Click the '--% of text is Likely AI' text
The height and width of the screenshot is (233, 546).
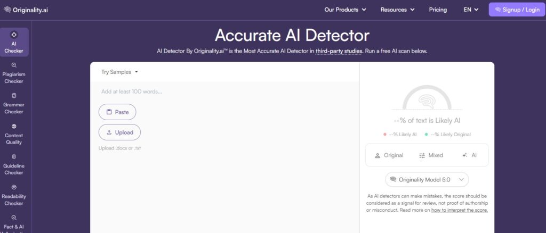click(x=427, y=121)
